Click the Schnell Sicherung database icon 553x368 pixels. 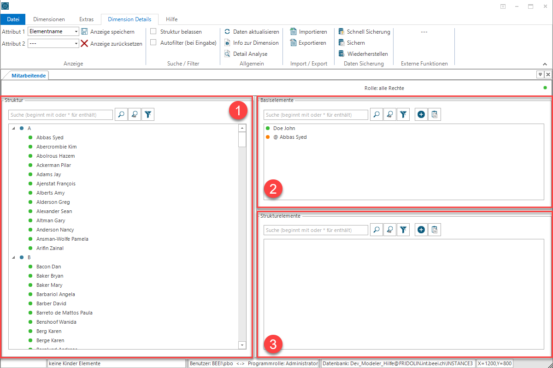pyautogui.click(x=341, y=31)
